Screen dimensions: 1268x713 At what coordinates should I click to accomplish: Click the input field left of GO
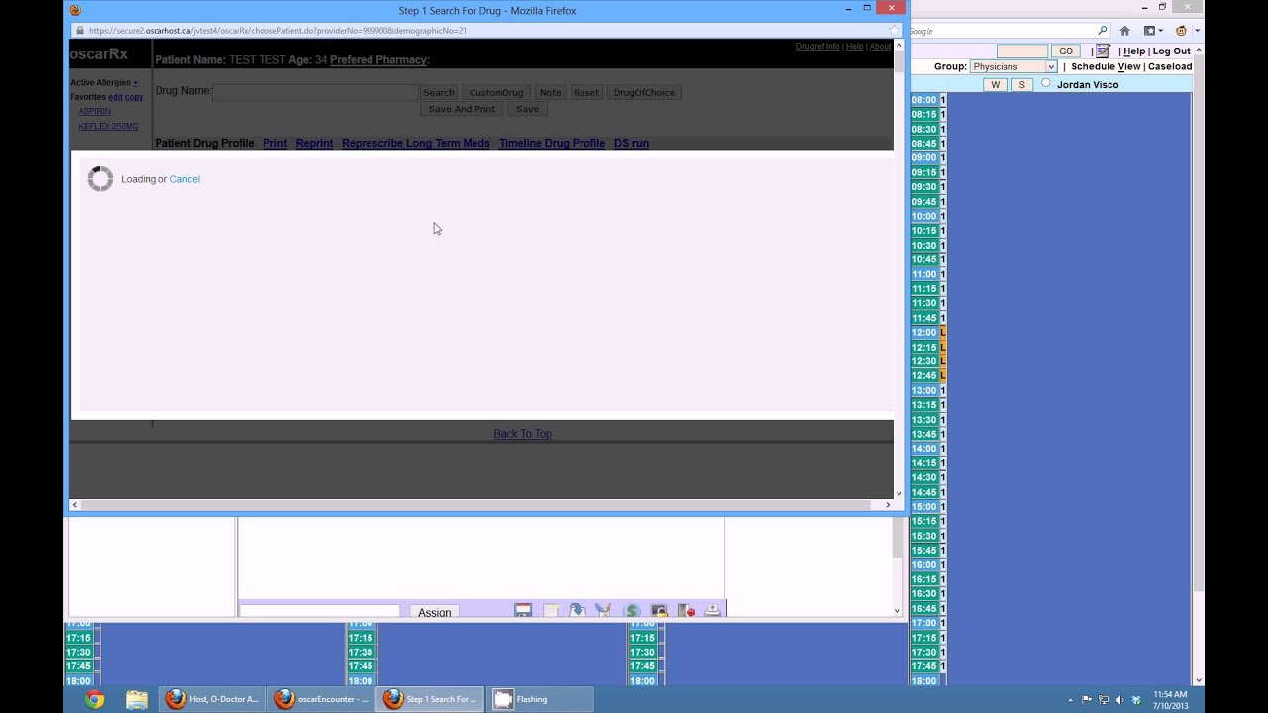click(1022, 51)
